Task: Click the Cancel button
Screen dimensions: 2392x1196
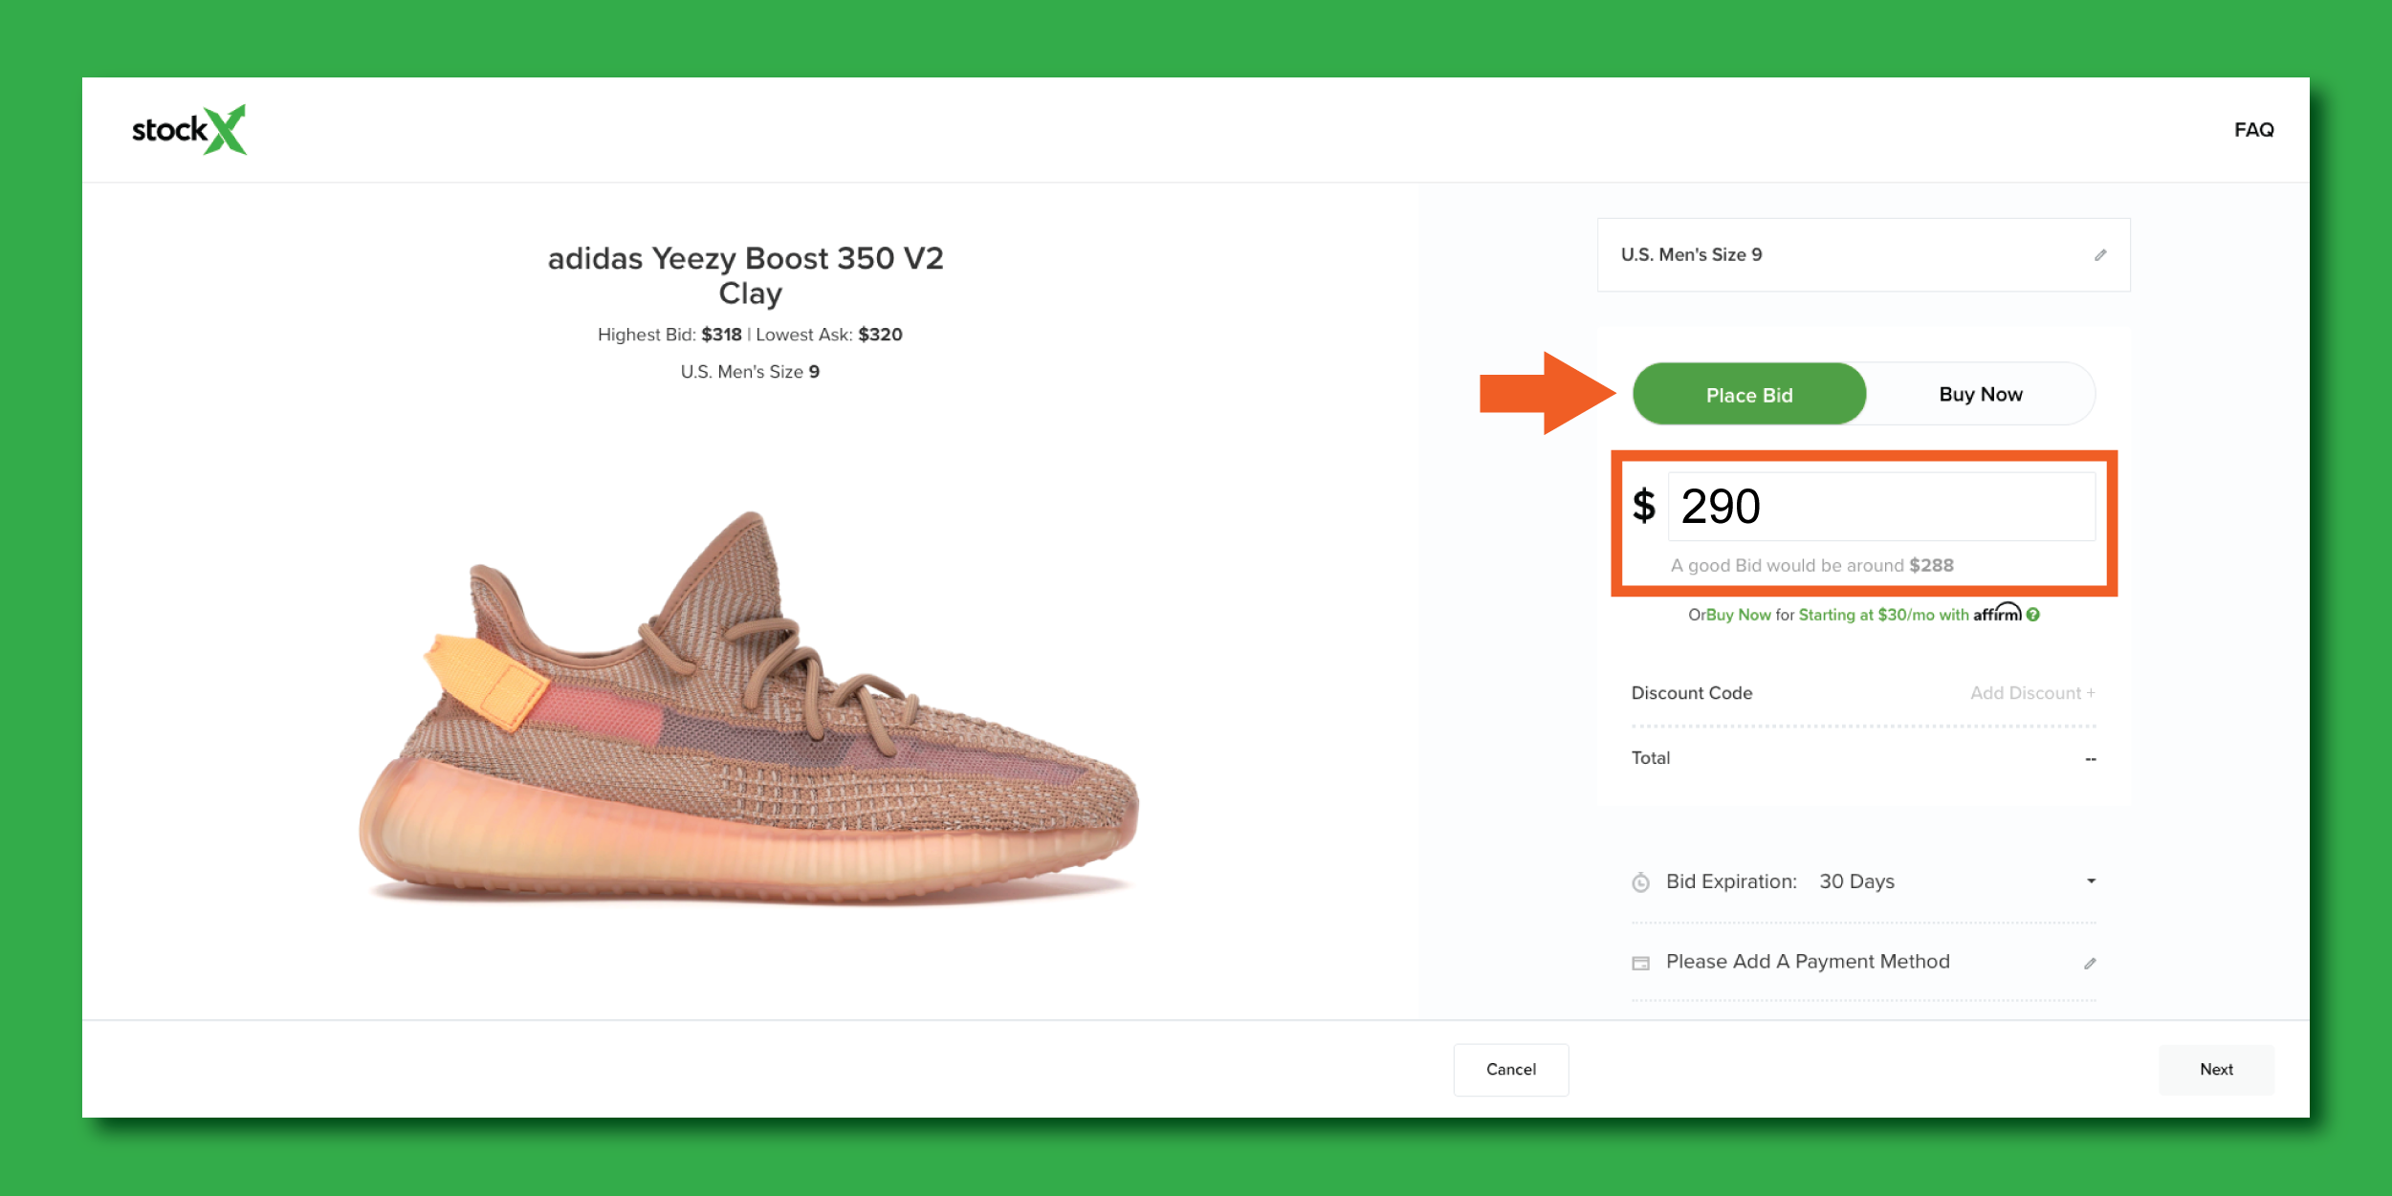Action: pyautogui.click(x=1510, y=1069)
